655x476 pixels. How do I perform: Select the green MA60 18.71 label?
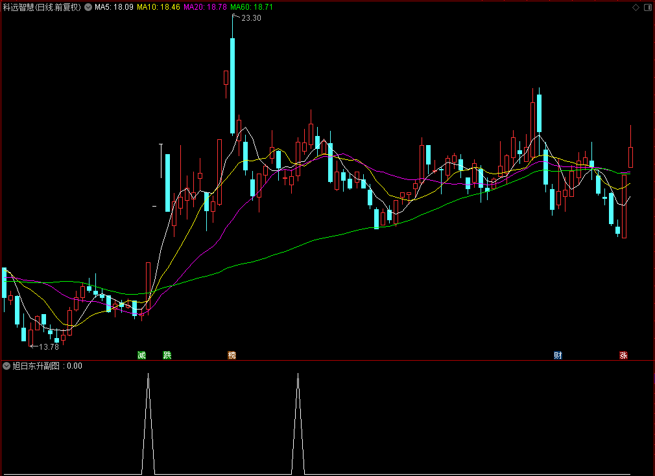252,7
